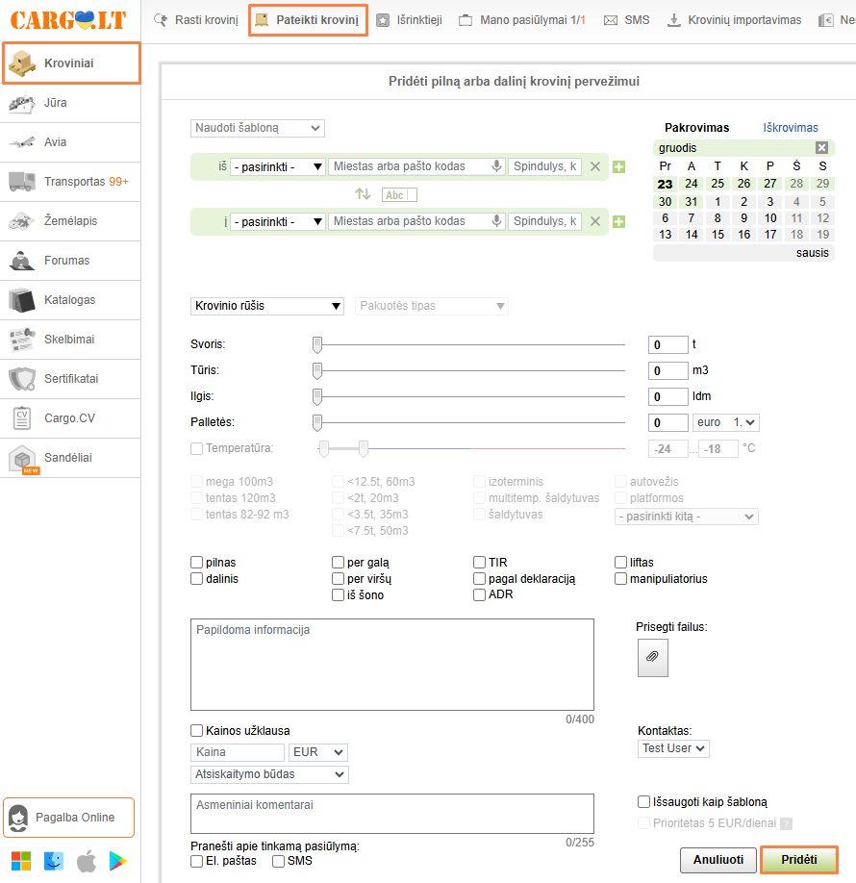The image size is (856, 883).
Task: Click the swap origin and destination arrows icon
Action: pyautogui.click(x=363, y=194)
